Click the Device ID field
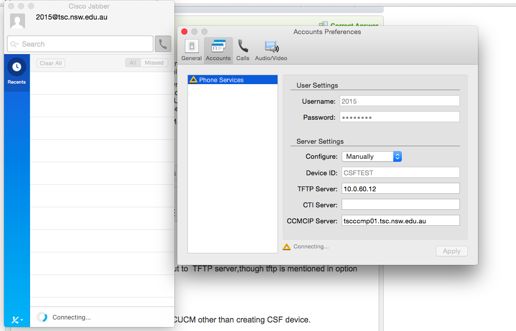The image size is (516, 331). pyautogui.click(x=400, y=173)
